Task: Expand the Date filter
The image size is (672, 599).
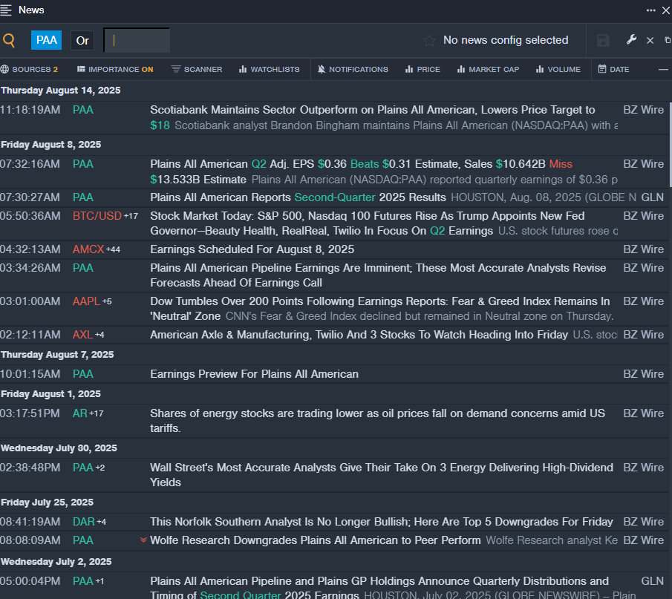Action: pyautogui.click(x=613, y=69)
